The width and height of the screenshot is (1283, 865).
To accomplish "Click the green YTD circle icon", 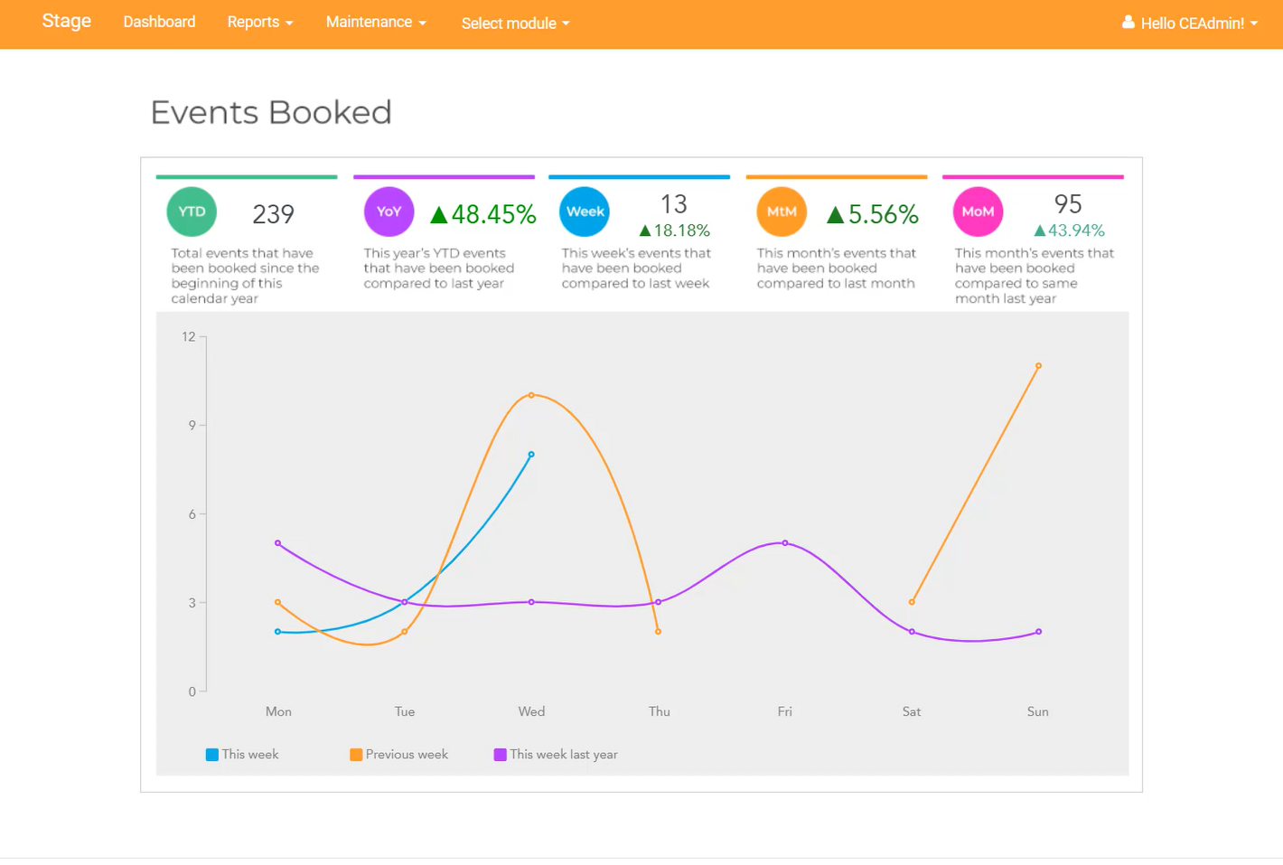I will 192,212.
